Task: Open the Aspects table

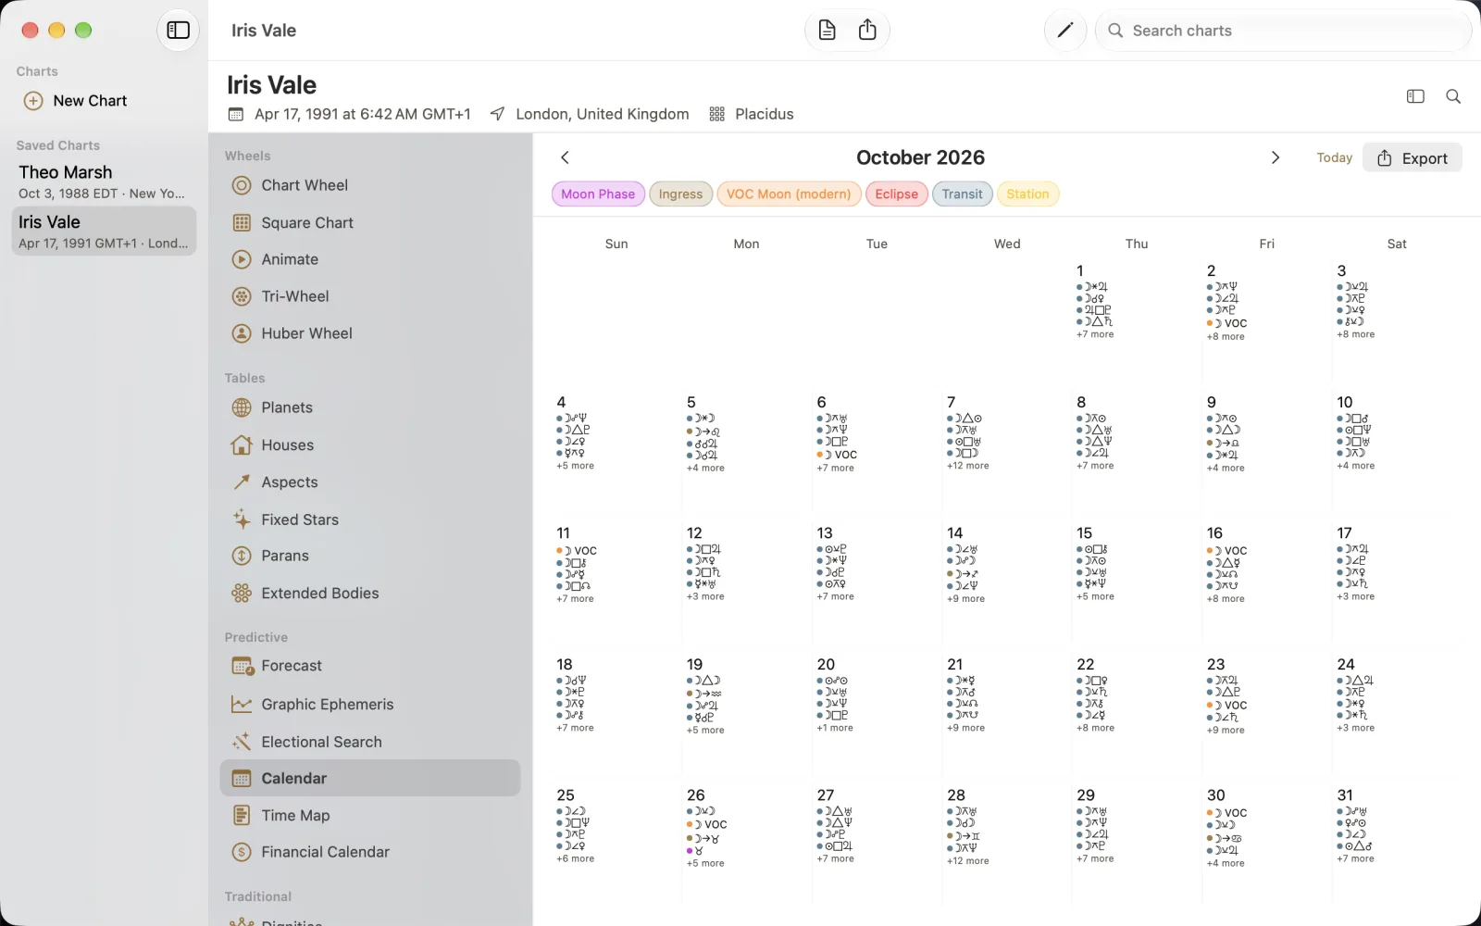Action: coord(370,482)
